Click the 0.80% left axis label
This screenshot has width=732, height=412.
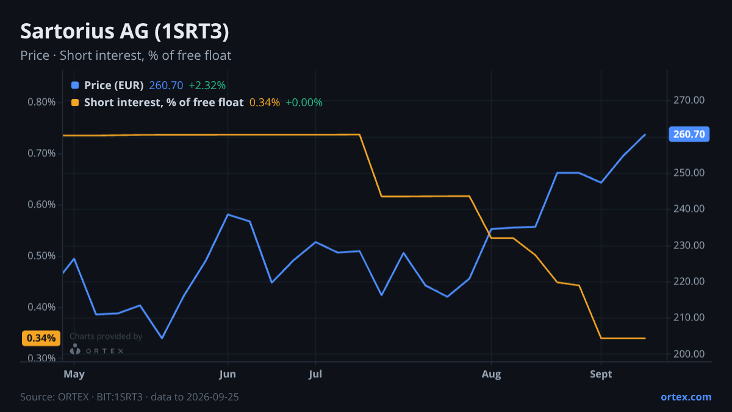click(x=41, y=102)
